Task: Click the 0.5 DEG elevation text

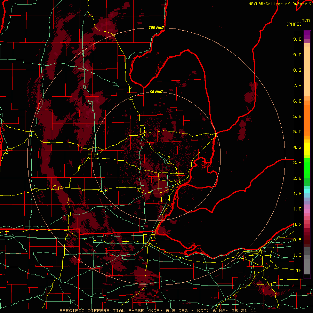Action: [177, 311]
